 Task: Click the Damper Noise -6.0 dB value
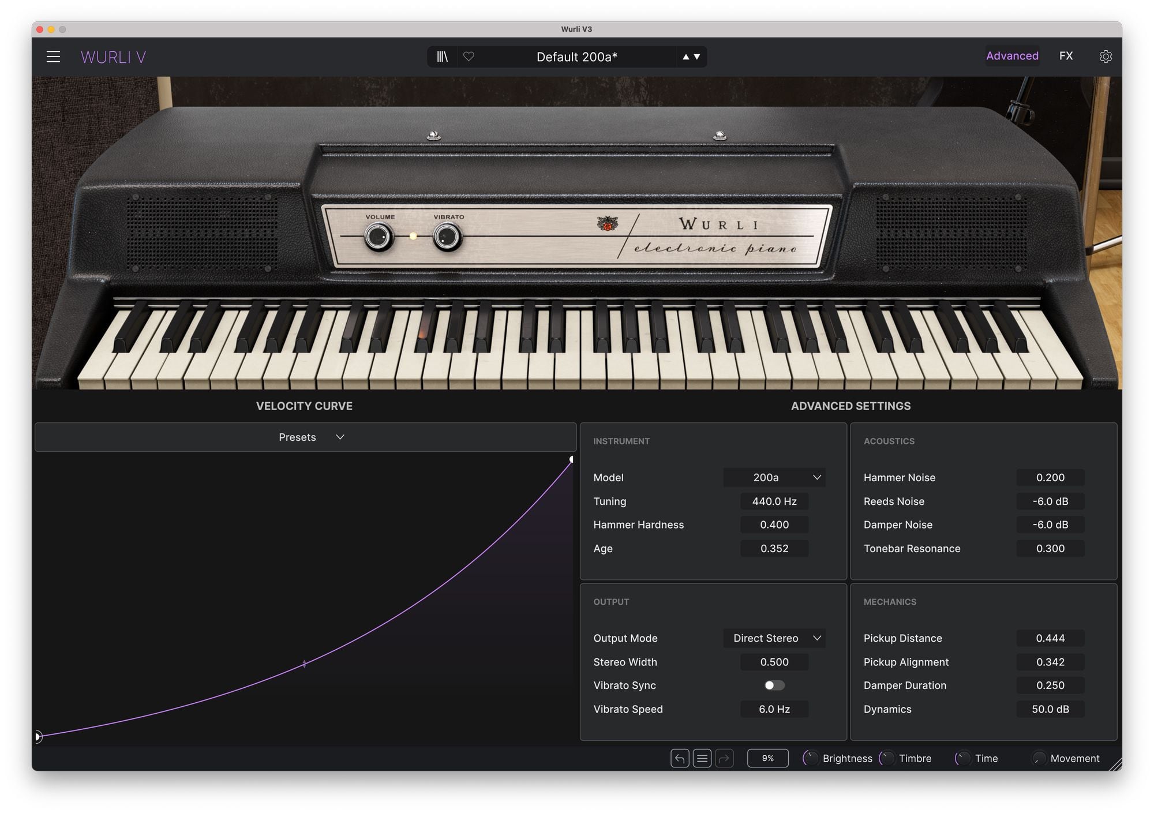[x=1050, y=524]
